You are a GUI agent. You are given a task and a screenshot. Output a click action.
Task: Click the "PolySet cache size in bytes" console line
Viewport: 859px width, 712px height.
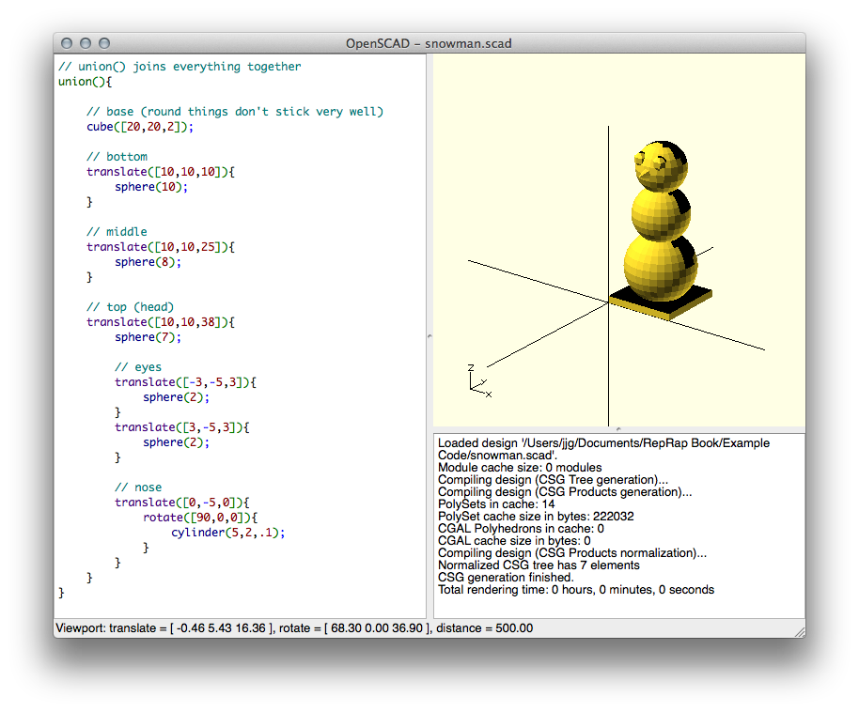(x=536, y=516)
